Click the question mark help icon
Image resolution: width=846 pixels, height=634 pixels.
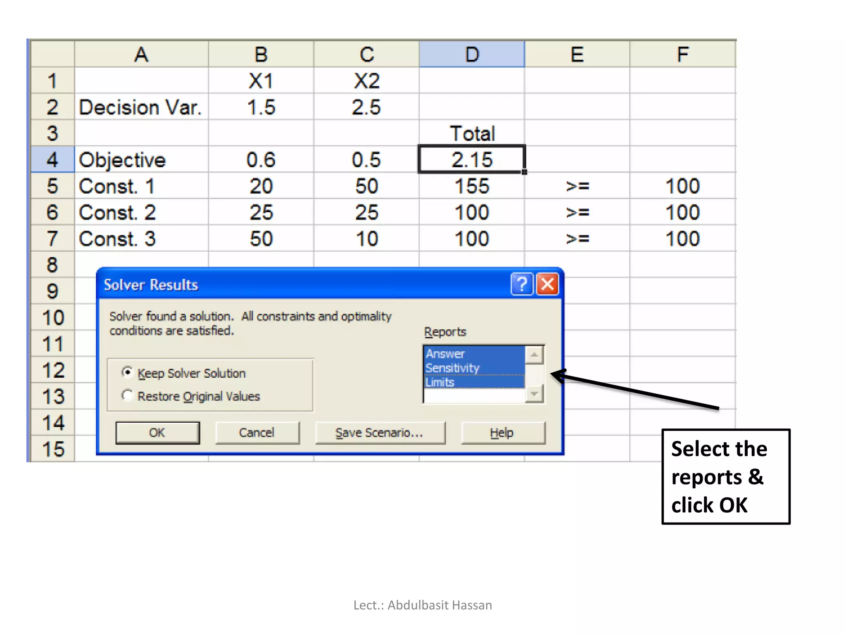pos(522,284)
